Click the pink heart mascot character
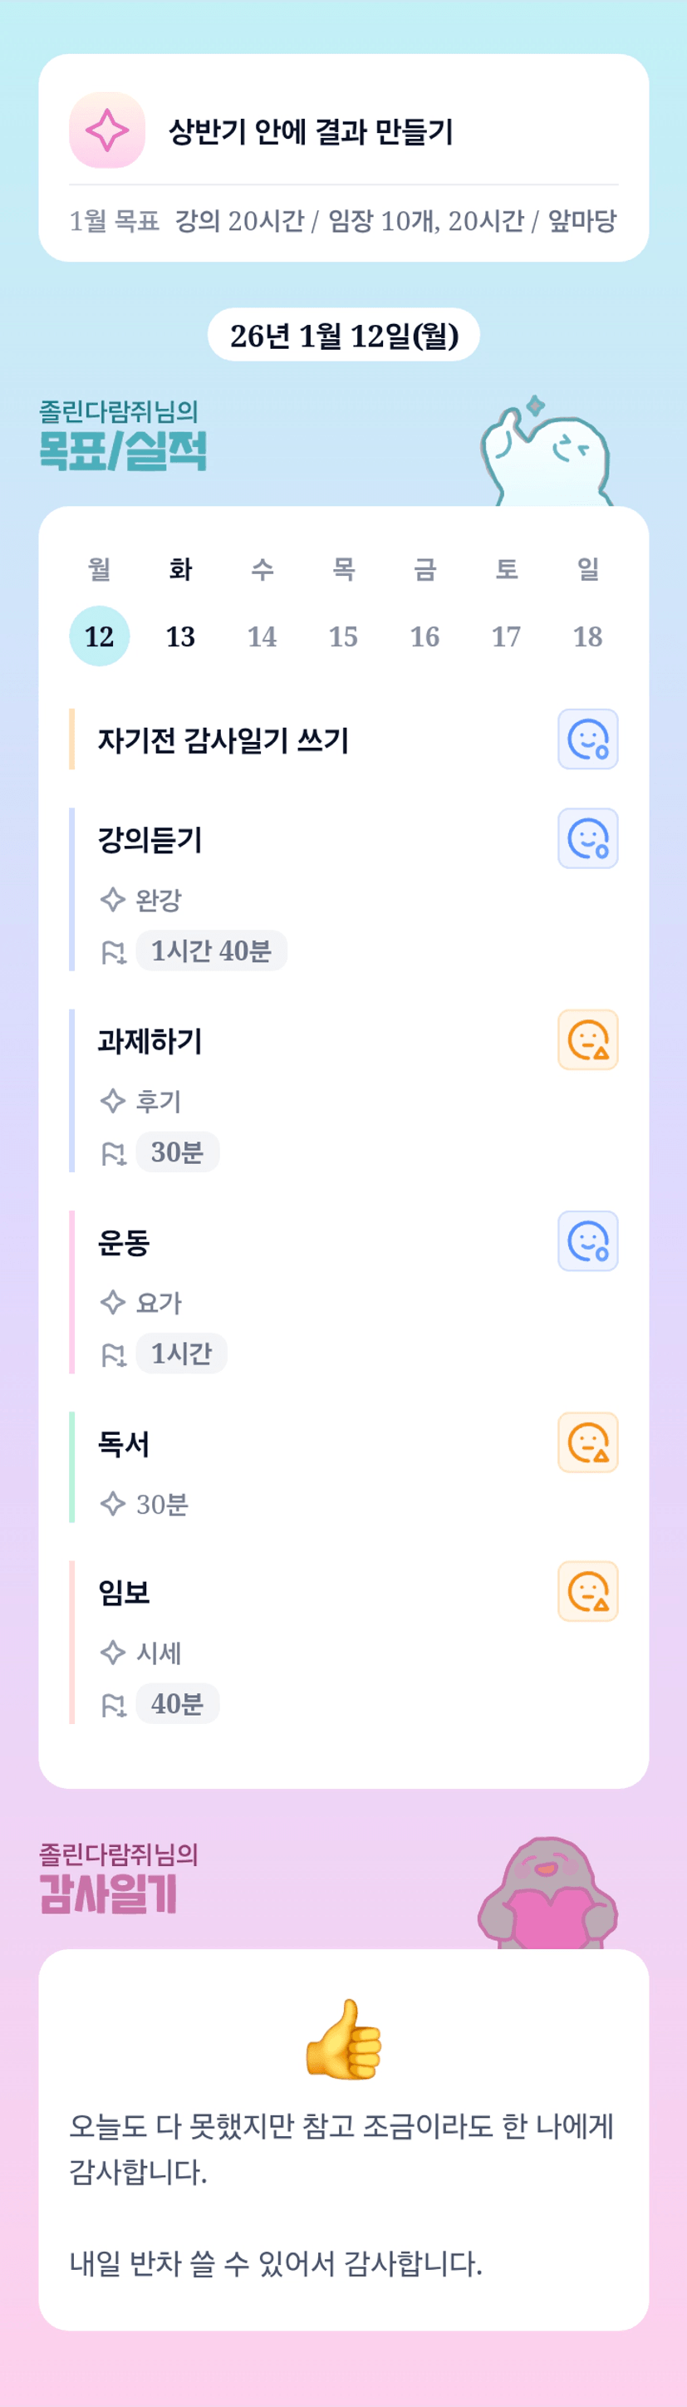 click(548, 1896)
